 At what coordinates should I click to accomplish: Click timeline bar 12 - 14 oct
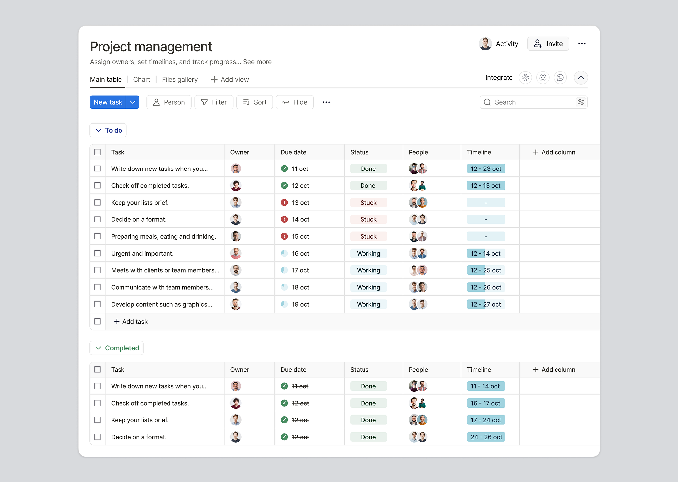click(486, 253)
